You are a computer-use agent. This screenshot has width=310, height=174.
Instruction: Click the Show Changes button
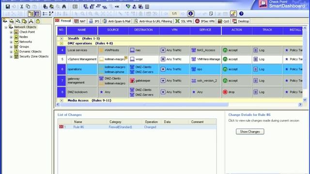250,131
